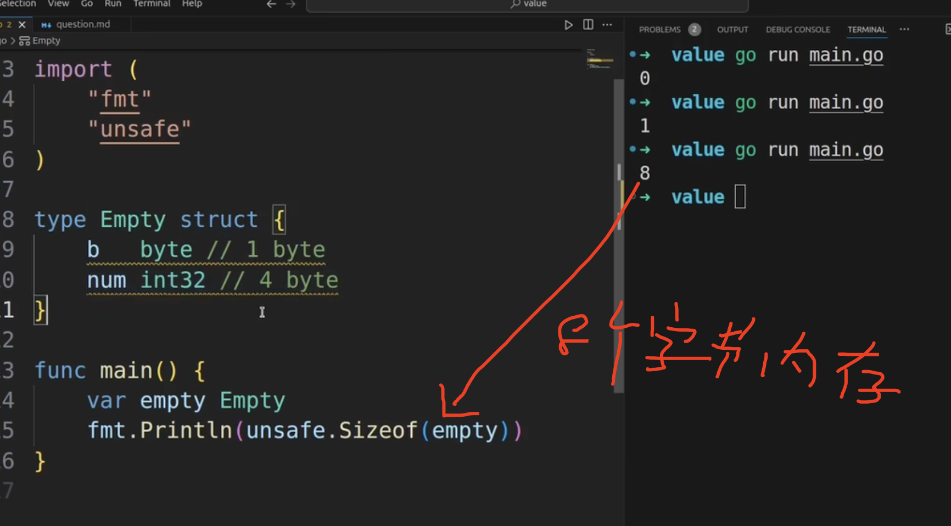Click the Empty breadcrumb item
The width and height of the screenshot is (951, 526).
(x=40, y=41)
